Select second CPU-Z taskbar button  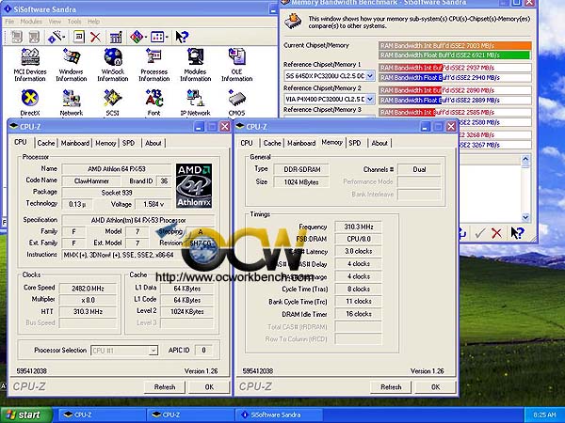click(191, 415)
